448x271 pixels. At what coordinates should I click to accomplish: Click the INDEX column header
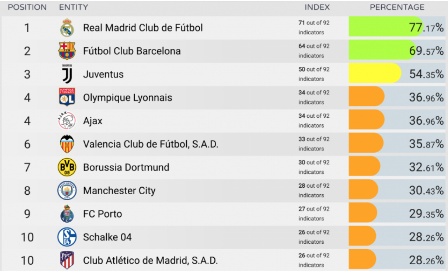[317, 7]
